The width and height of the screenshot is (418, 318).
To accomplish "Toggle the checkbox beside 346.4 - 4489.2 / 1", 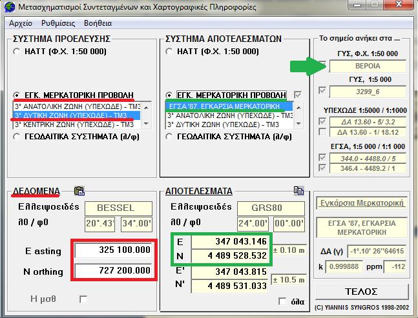I will (322, 168).
